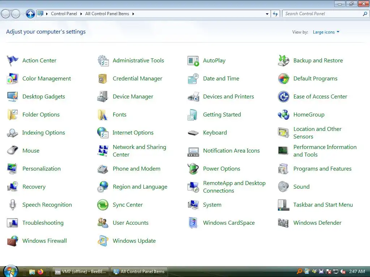Viewport: 370px width, 277px height.
Task: Click the Back navigation button
Action: coord(6,14)
